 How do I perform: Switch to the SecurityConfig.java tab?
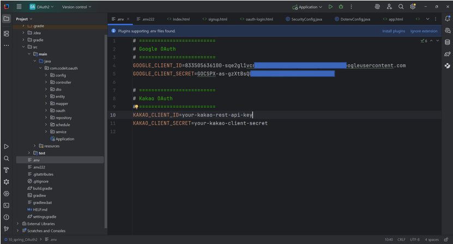(304, 19)
